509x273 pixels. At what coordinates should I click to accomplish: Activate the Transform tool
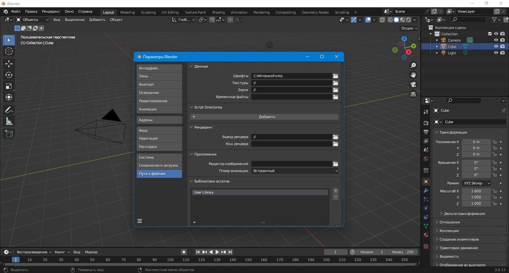point(8,97)
